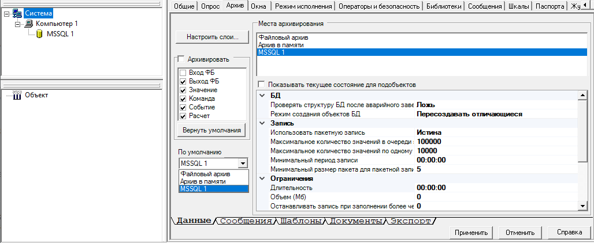Enable the Вход ФБ checkbox
Image resolution: width=594 pixels, height=243 pixels.
click(183, 73)
